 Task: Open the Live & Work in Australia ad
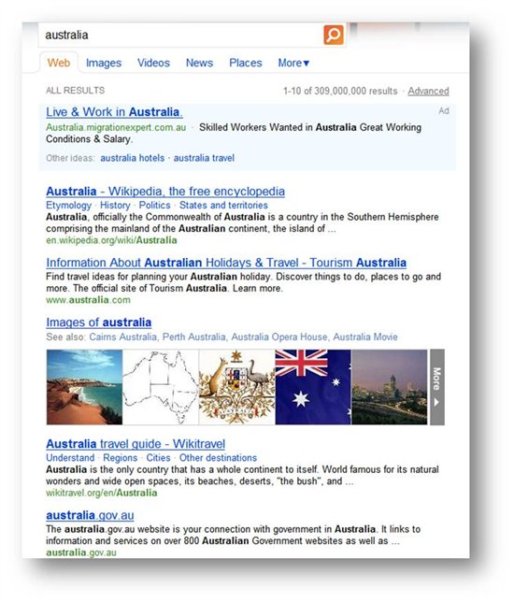114,112
